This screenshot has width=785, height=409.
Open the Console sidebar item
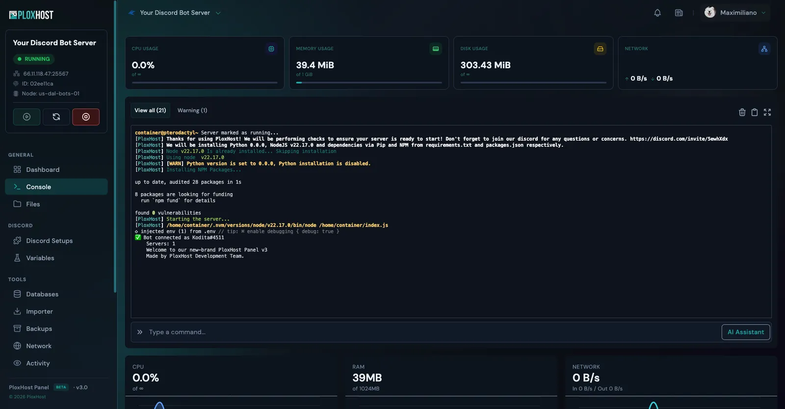[56, 187]
